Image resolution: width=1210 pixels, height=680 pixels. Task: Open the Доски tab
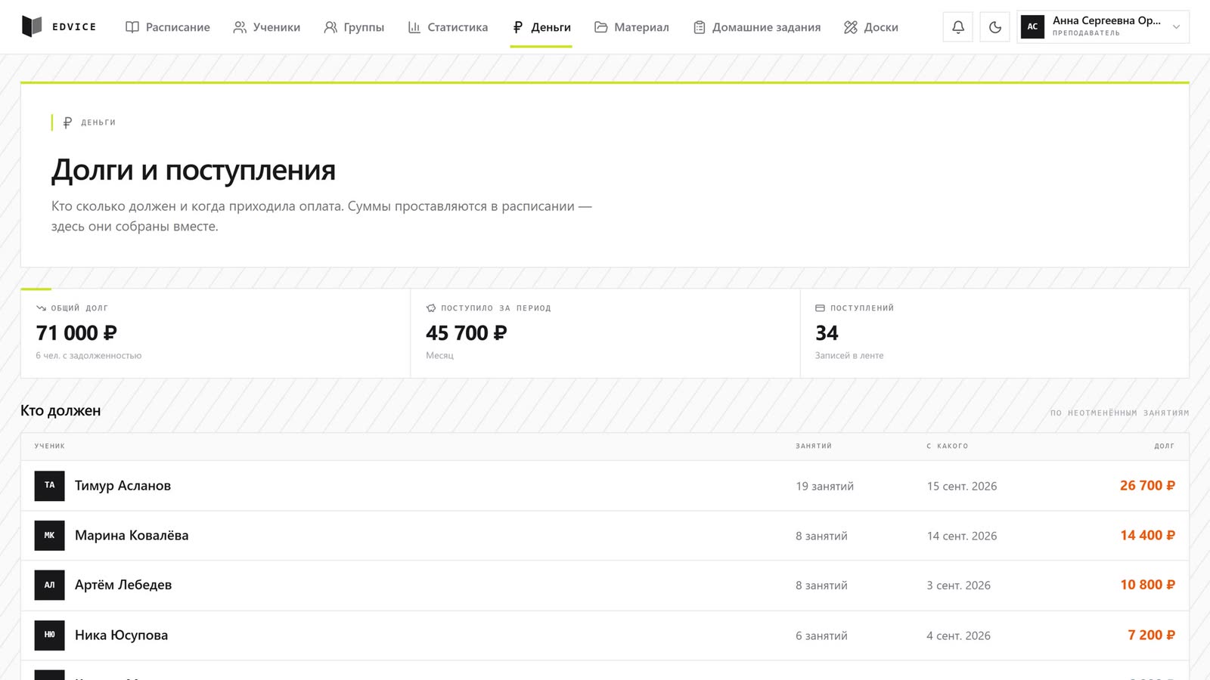pos(870,27)
